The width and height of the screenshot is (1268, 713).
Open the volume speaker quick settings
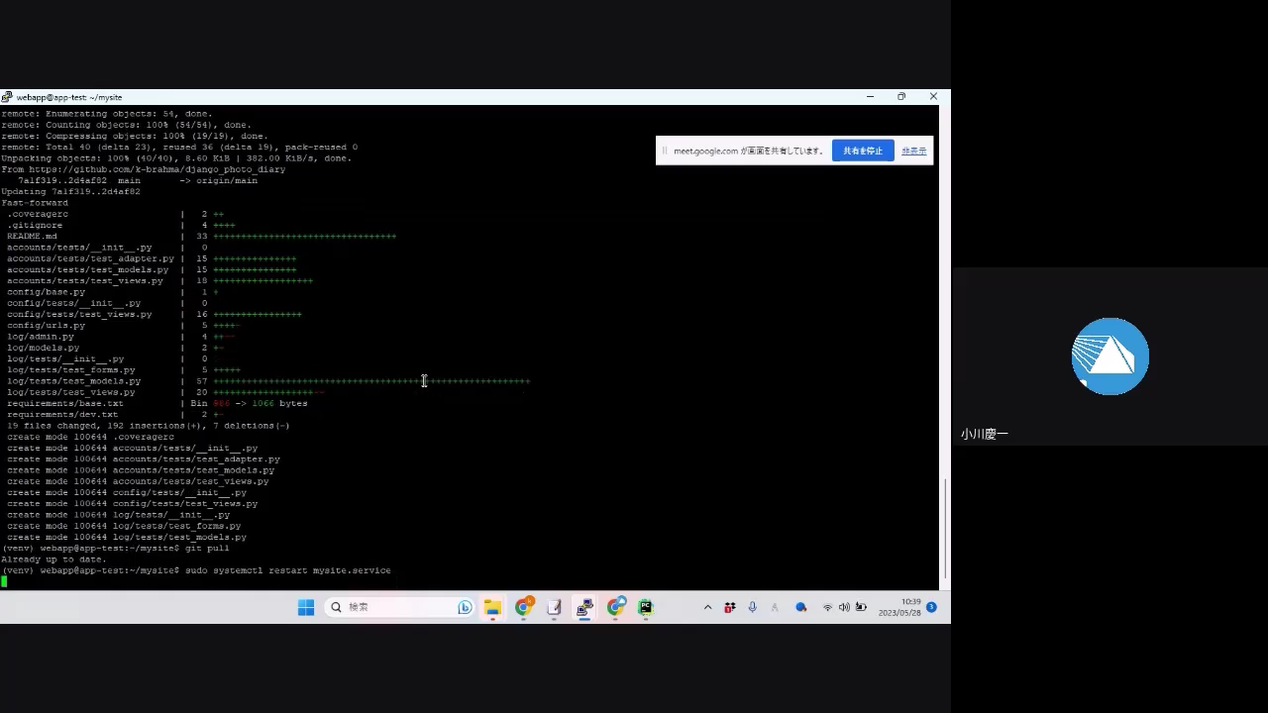pyautogui.click(x=844, y=607)
